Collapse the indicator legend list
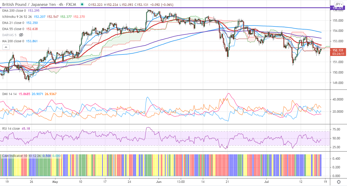This screenshot has width=347, height=186. click(6, 47)
